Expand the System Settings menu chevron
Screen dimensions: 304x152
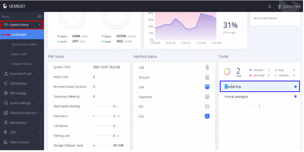click(40, 103)
